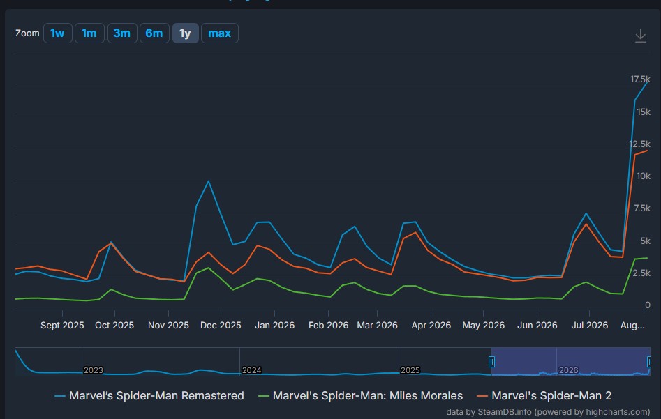Viewport: 661px width, 419px height.
Task: Set chart zoom to 1w
Action: pyautogui.click(x=57, y=33)
